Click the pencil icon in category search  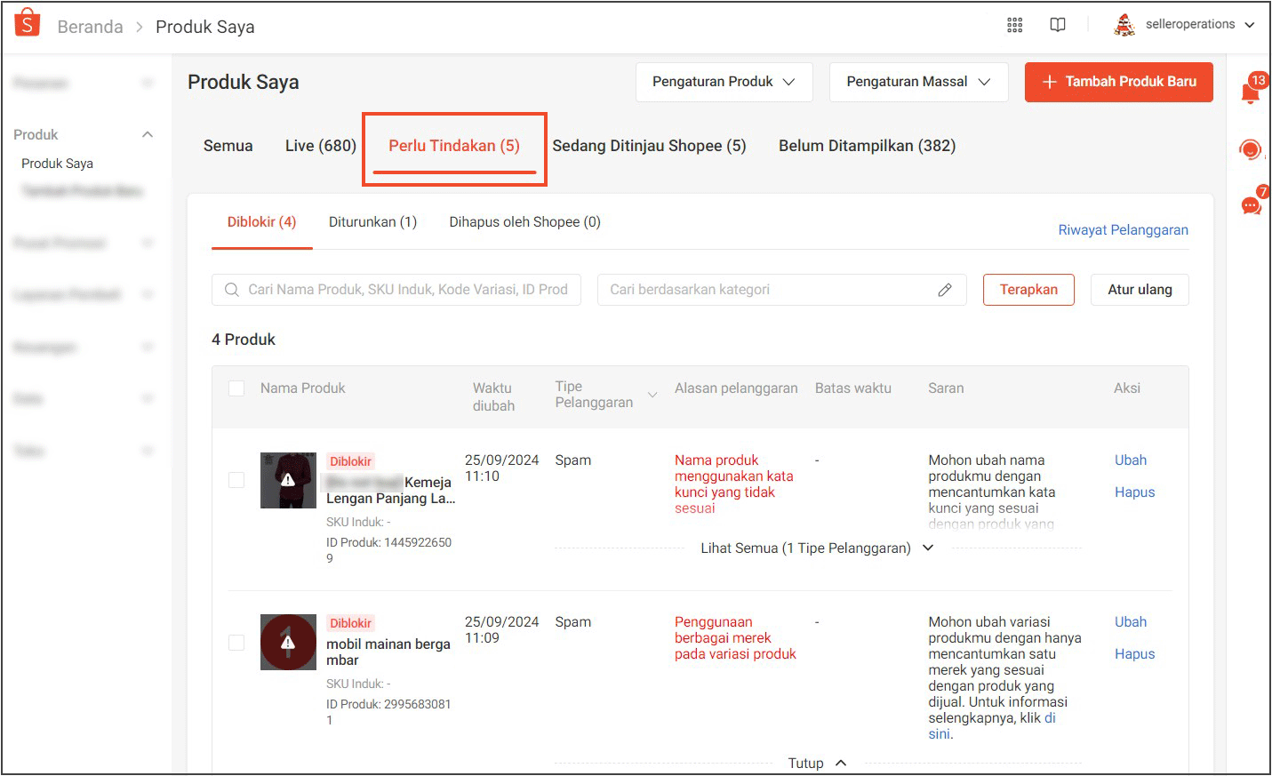point(945,290)
